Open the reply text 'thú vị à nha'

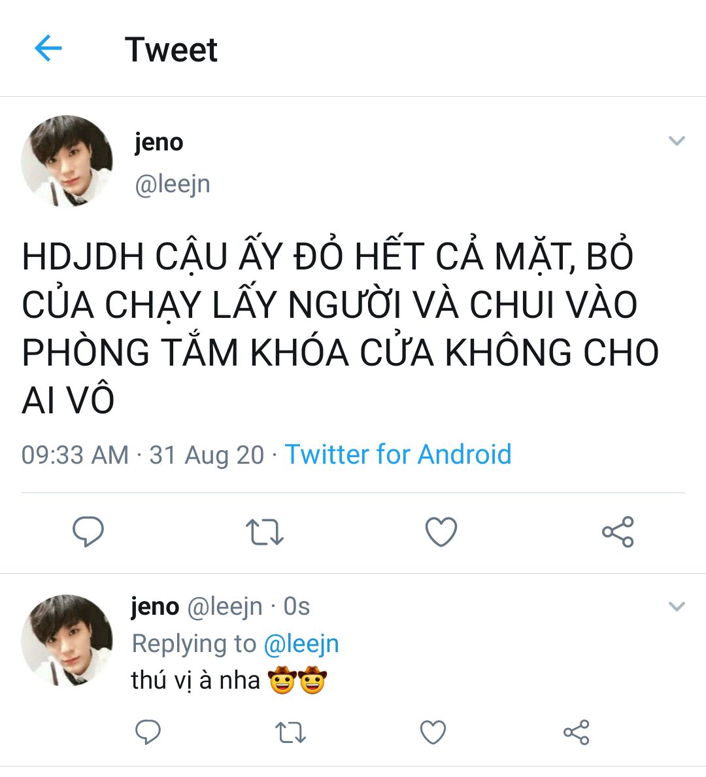195,680
